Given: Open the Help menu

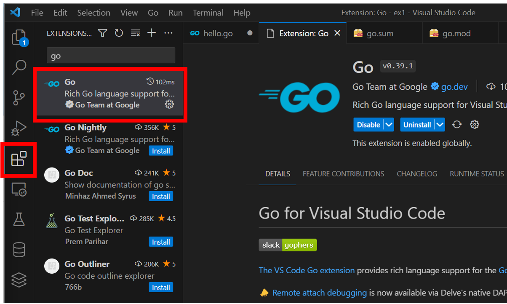Looking at the screenshot, I should coord(242,13).
